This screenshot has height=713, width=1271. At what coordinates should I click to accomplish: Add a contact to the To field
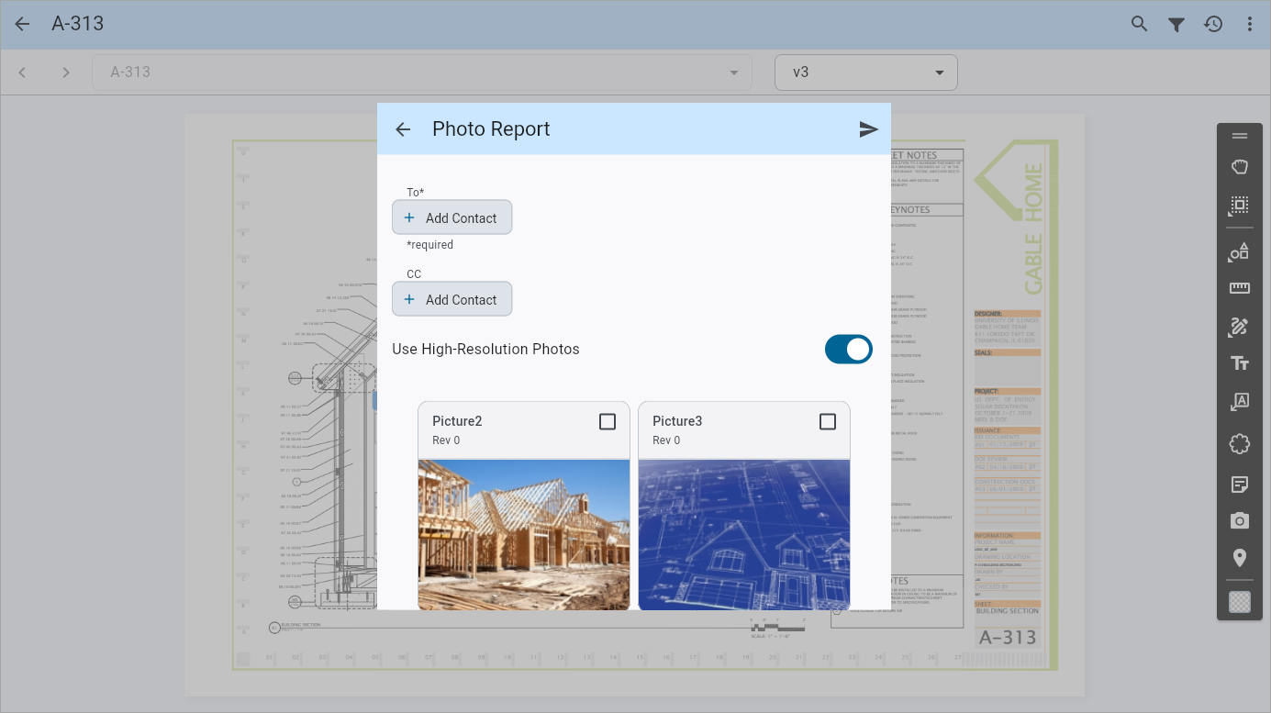point(452,217)
